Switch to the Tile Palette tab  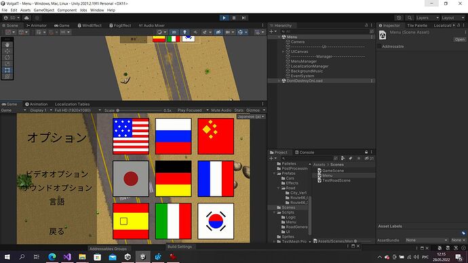click(417, 26)
